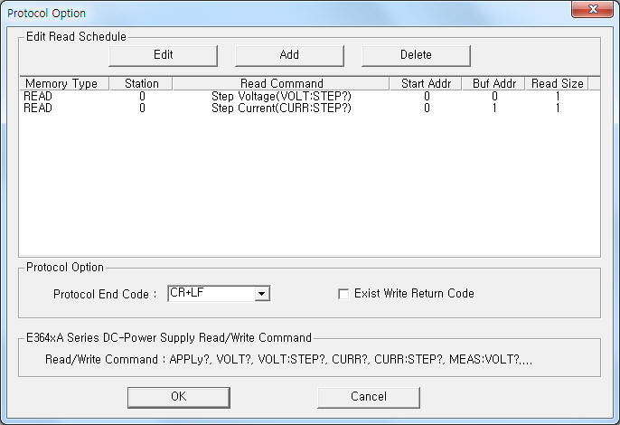The width and height of the screenshot is (620, 425).
Task: Close the Protocol Option window
Action: [592, 11]
